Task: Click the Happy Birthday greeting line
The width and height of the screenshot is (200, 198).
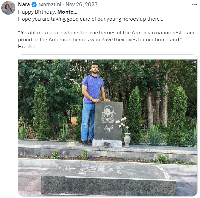Action: (48, 12)
